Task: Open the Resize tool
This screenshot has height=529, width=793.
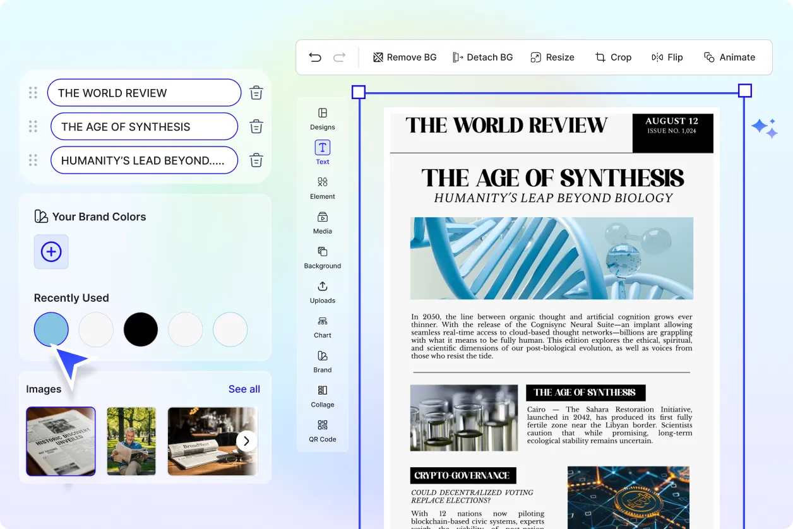Action: point(552,57)
